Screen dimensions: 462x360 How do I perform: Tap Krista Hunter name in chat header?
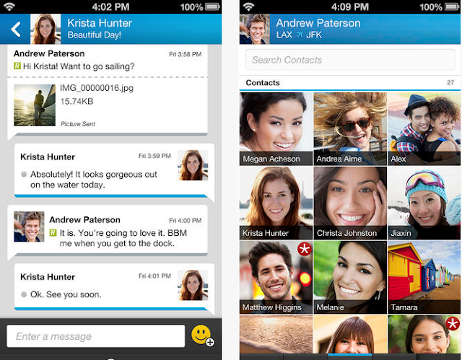click(x=100, y=23)
